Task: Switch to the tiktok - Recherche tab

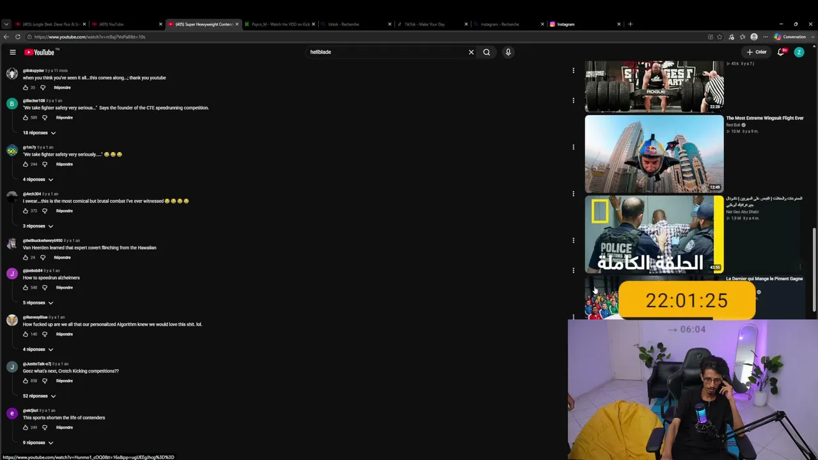Action: tap(355, 24)
